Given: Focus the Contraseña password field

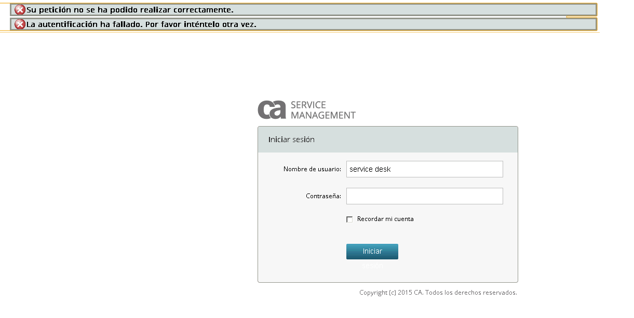Looking at the screenshot, I should coord(424,196).
